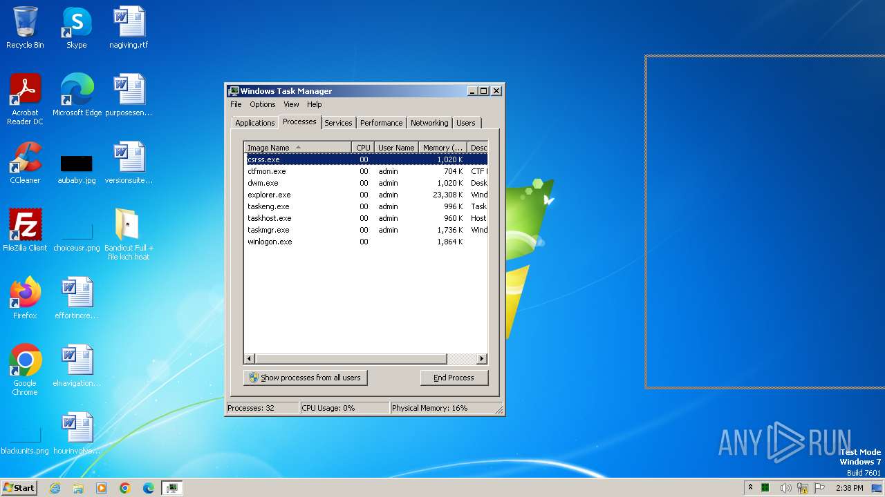The width and height of the screenshot is (885, 497).
Task: Click Show processes from all users
Action: point(305,378)
